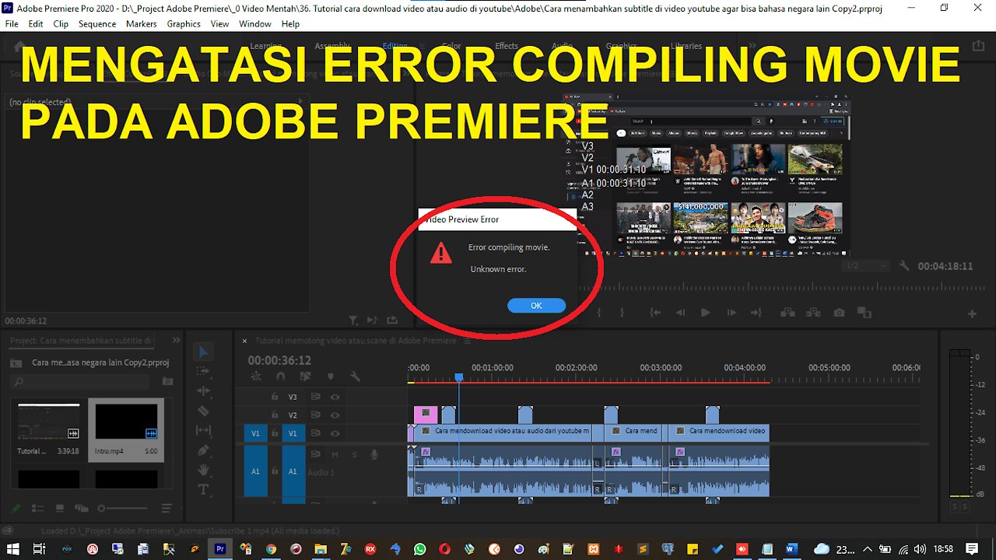The height and width of the screenshot is (560, 996).
Task: Click Export Frame camera icon
Action: tap(839, 313)
